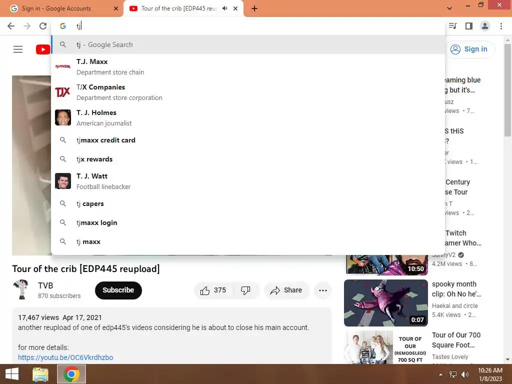Open Windows Start menu
Viewport: 512px width, 384px height.
click(x=12, y=374)
